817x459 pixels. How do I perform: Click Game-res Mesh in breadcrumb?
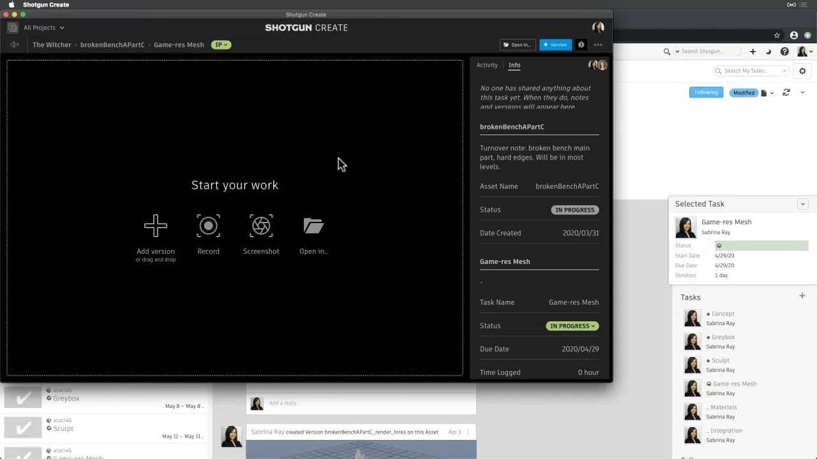179,45
